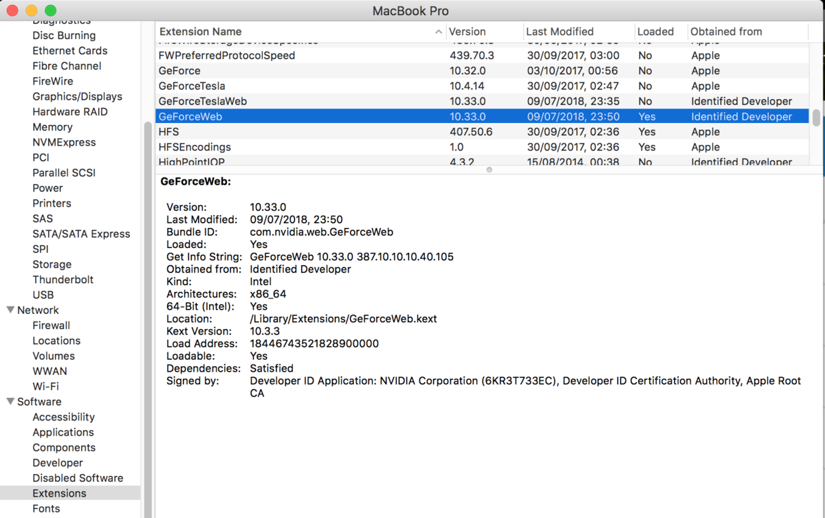
Task: Click the extensions table vertical scrollbar thumb
Action: [816, 117]
